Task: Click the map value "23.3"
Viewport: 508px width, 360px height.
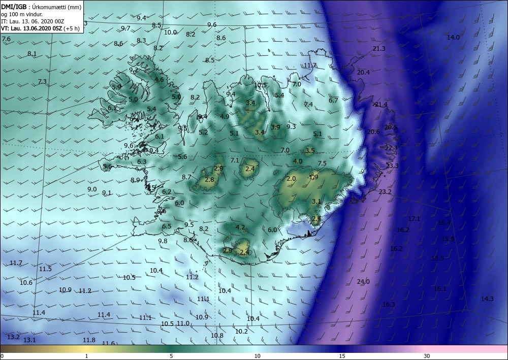Action: pyautogui.click(x=392, y=166)
